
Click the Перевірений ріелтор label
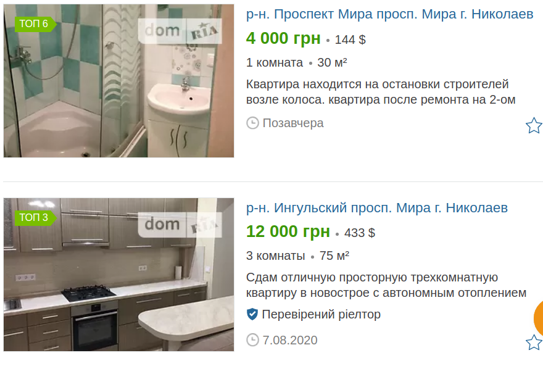point(321,314)
